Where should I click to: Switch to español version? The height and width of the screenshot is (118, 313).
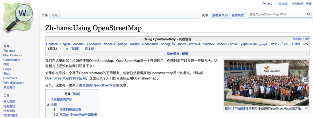pos(79,44)
